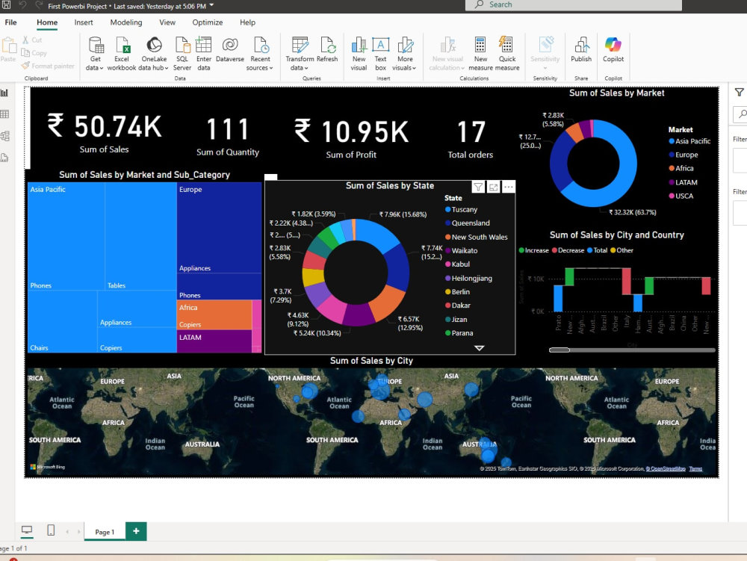Select USCA in Market legend
747x561 pixels.
click(681, 196)
